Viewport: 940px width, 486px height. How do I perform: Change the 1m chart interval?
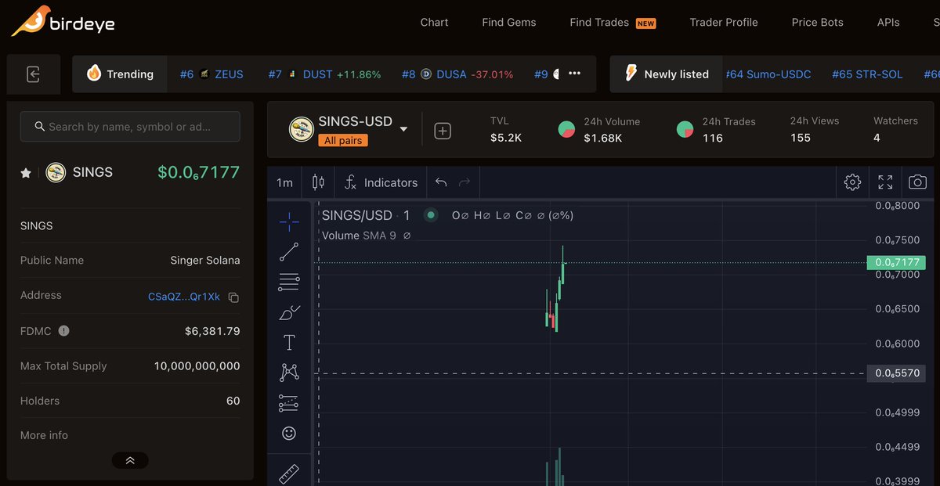[284, 182]
